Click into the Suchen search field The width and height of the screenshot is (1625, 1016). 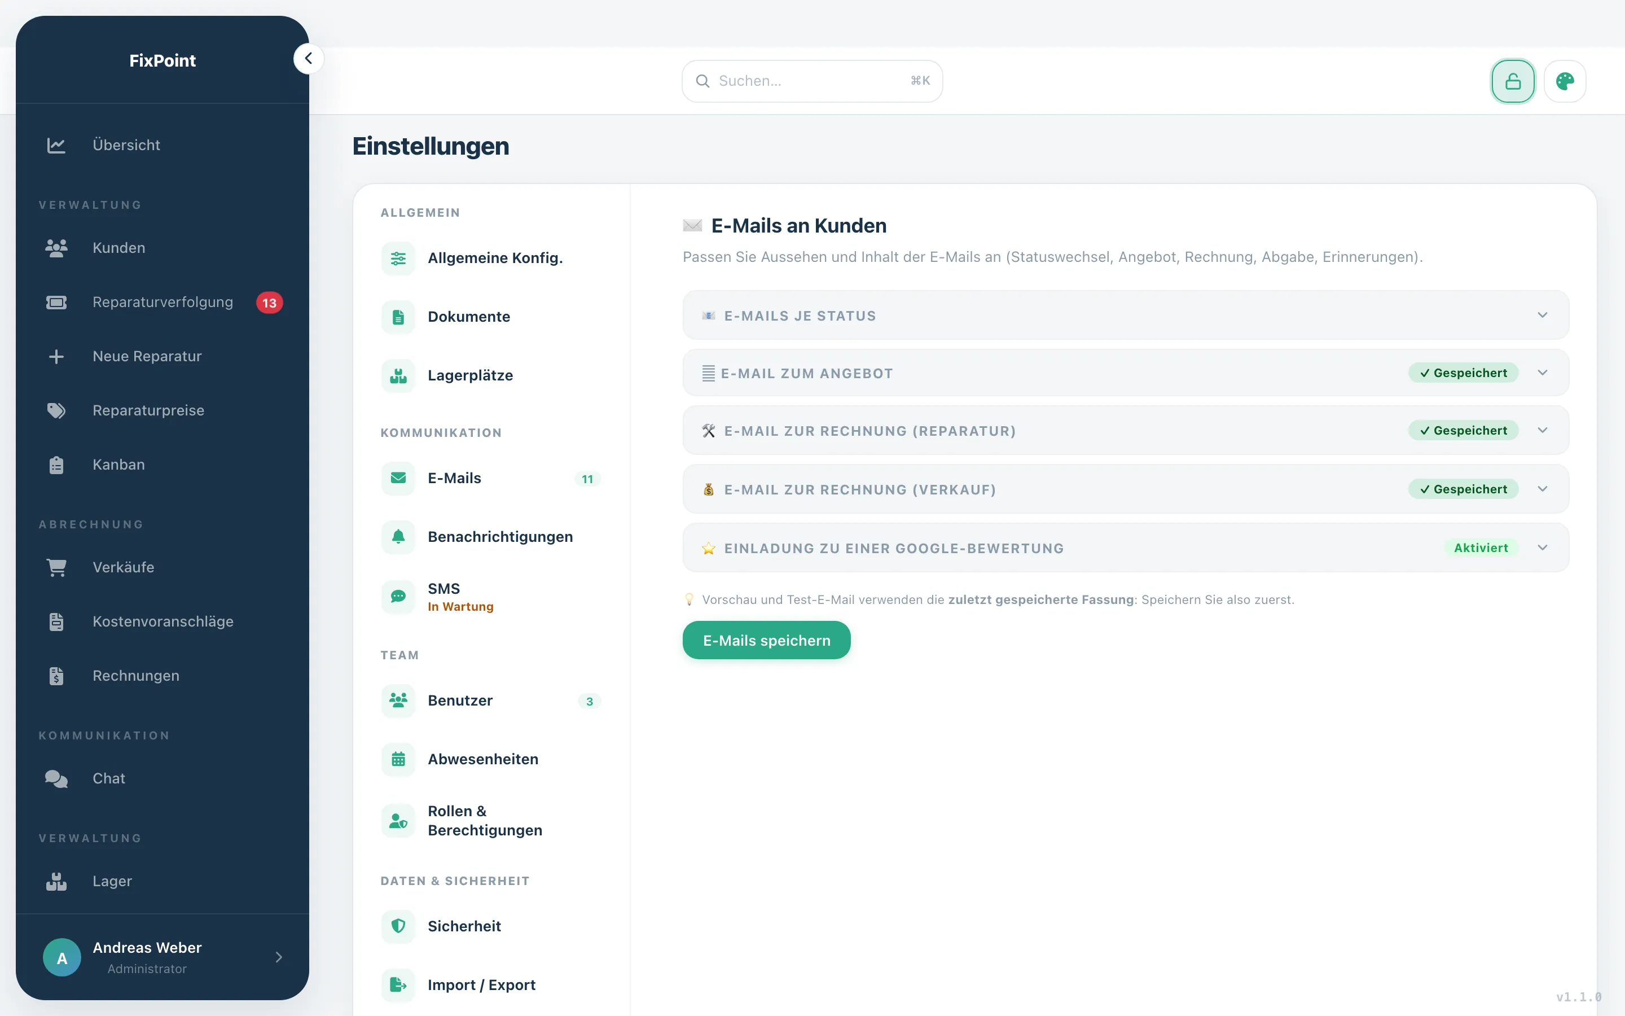812,81
